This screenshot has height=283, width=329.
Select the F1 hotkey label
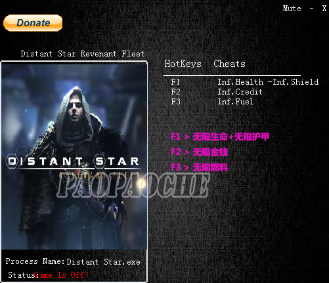pyautogui.click(x=175, y=82)
